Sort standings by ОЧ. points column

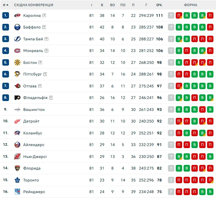pyautogui.click(x=159, y=5)
